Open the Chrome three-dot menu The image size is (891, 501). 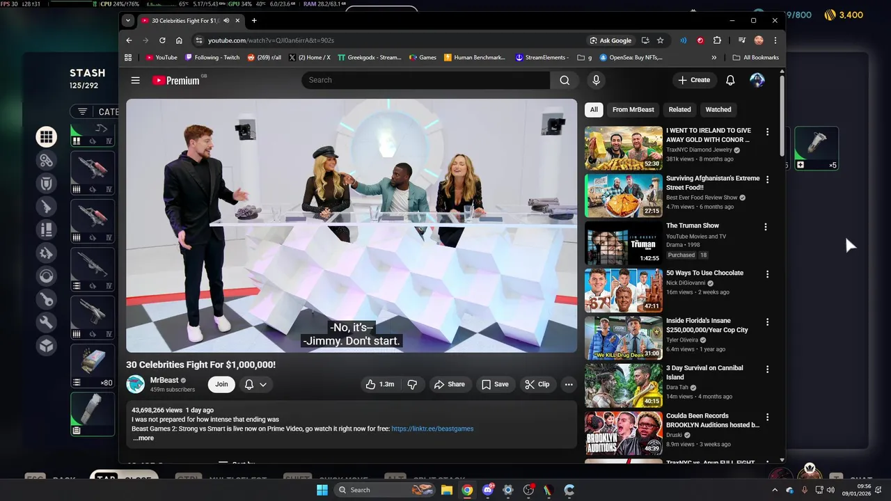pyautogui.click(x=775, y=40)
